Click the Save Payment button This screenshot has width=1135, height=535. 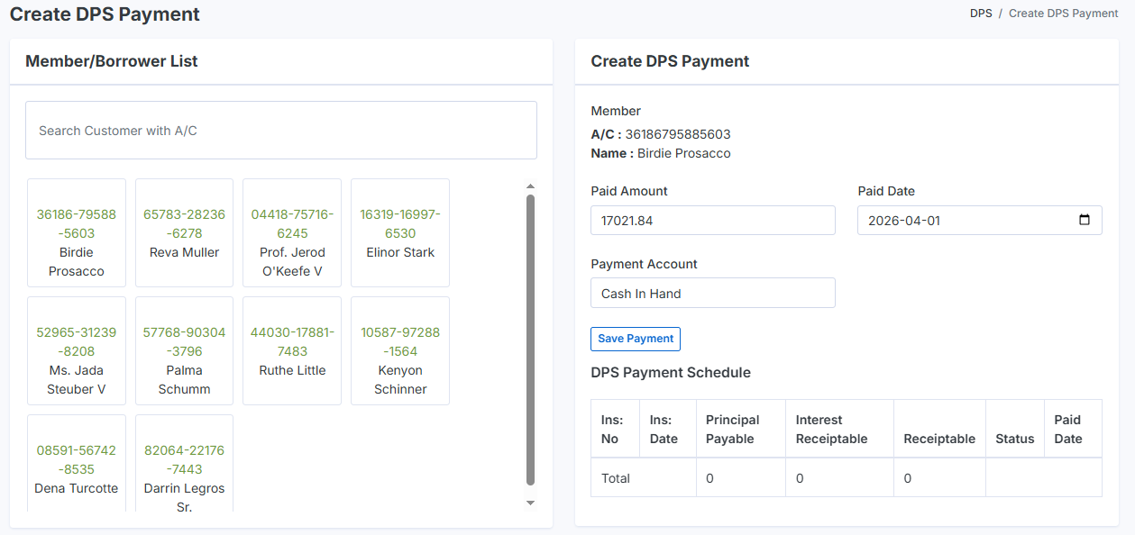(636, 339)
